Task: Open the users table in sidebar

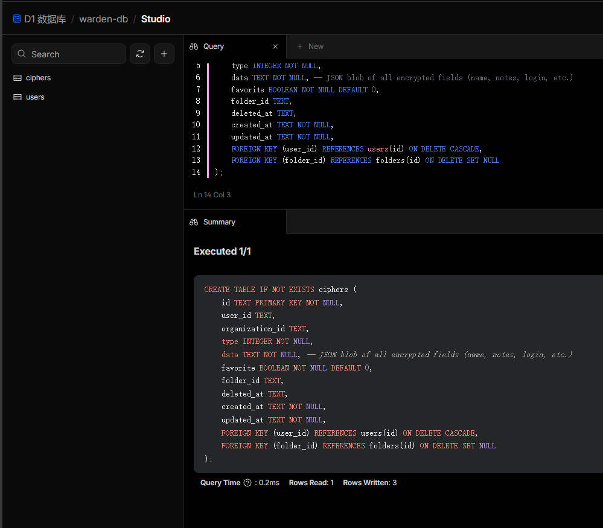Action: (35, 97)
